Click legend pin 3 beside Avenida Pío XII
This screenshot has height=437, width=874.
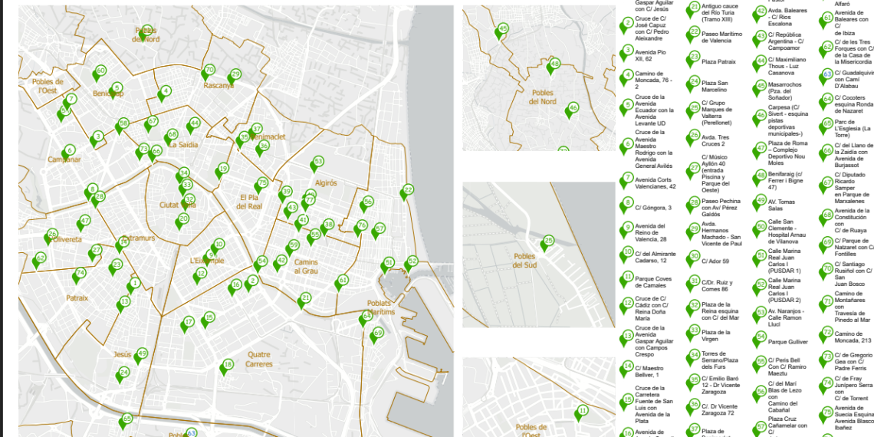[626, 54]
